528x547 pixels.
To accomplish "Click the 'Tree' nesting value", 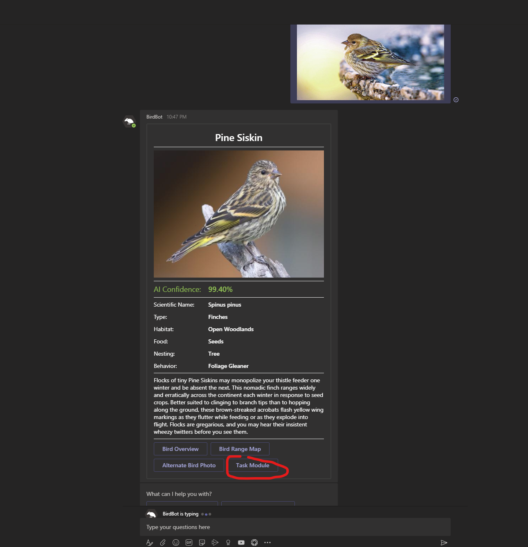I will coord(214,354).
